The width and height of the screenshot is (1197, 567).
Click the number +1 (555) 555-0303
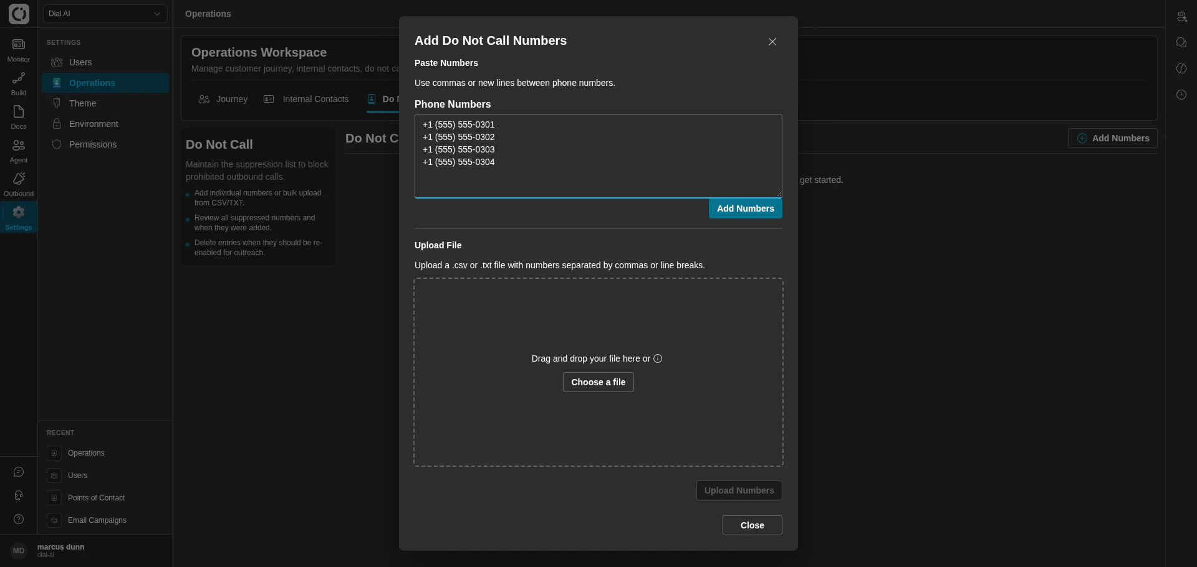coord(459,149)
